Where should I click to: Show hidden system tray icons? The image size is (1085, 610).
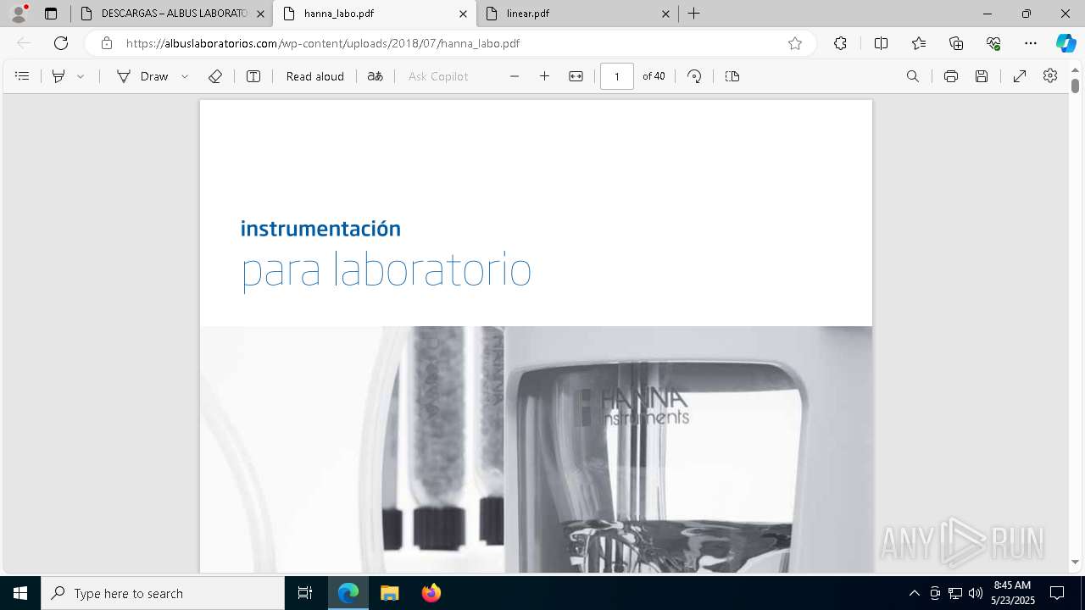tap(914, 593)
